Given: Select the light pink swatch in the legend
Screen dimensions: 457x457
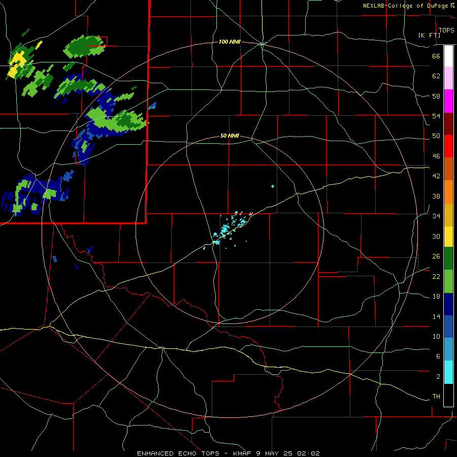Looking at the screenshot, I should pos(448,78).
